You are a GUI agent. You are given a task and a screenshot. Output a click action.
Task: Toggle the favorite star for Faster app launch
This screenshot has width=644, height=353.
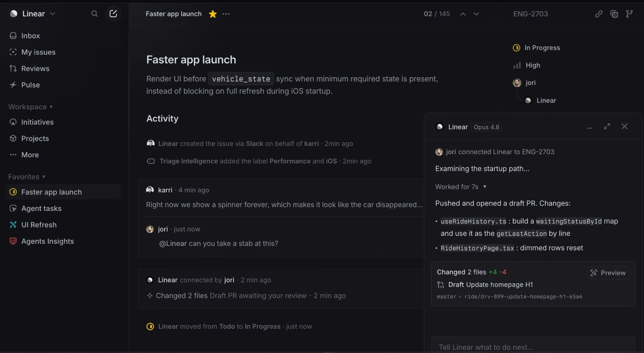[x=213, y=14]
